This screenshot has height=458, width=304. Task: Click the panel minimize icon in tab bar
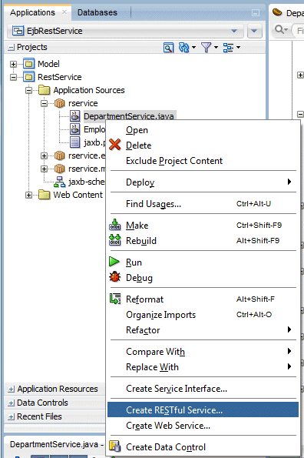256,12
